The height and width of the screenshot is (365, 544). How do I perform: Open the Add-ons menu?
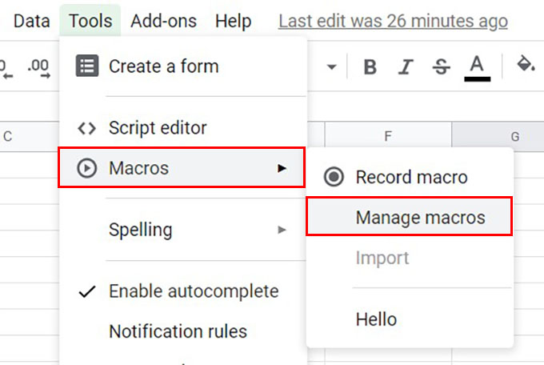click(x=163, y=21)
